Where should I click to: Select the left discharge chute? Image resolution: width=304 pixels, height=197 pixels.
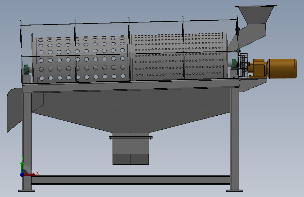(x=14, y=110)
